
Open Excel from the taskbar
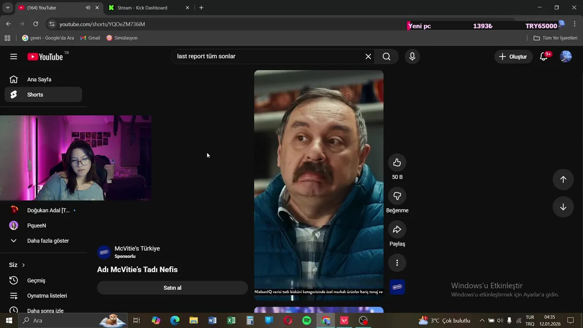[x=231, y=321]
